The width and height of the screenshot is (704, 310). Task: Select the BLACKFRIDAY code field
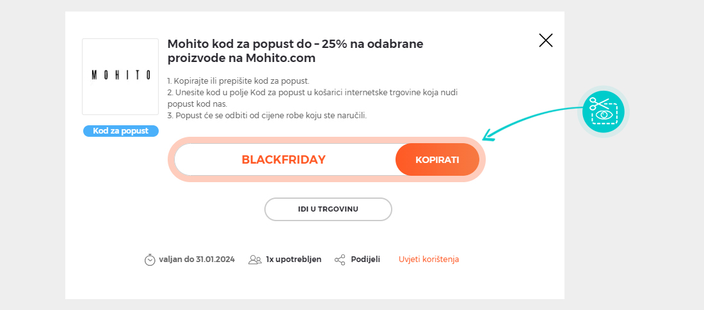[x=285, y=160]
